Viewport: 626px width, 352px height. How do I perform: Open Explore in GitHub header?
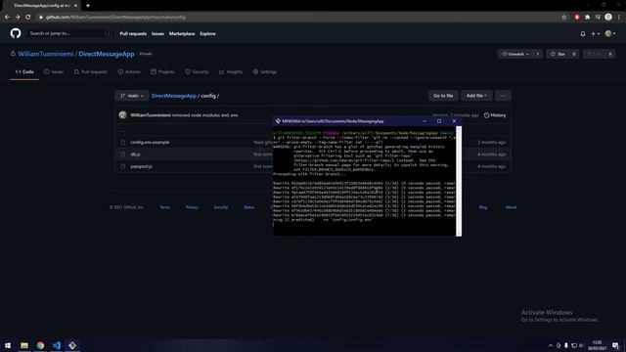(x=207, y=34)
